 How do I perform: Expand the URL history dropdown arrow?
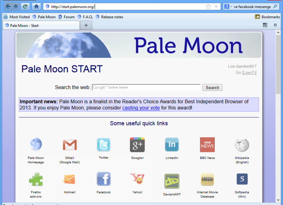(216, 7)
